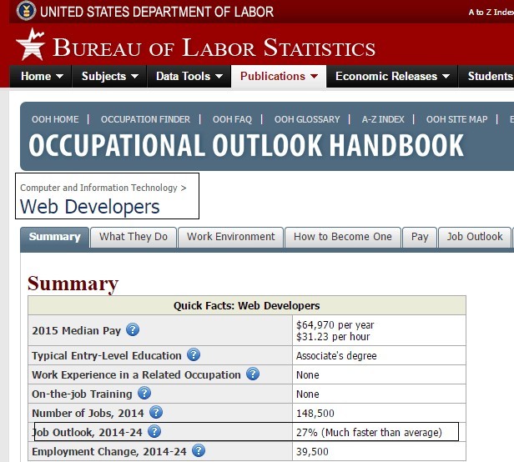Open the OOH FAQ link
The width and height of the screenshot is (514, 462).
pos(232,119)
